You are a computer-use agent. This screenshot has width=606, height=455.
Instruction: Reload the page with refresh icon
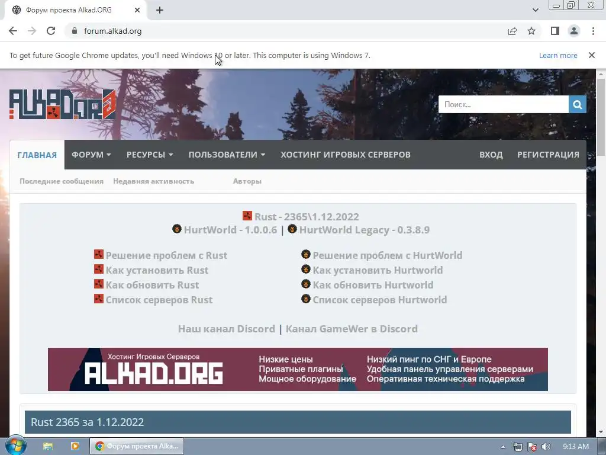[x=51, y=31]
